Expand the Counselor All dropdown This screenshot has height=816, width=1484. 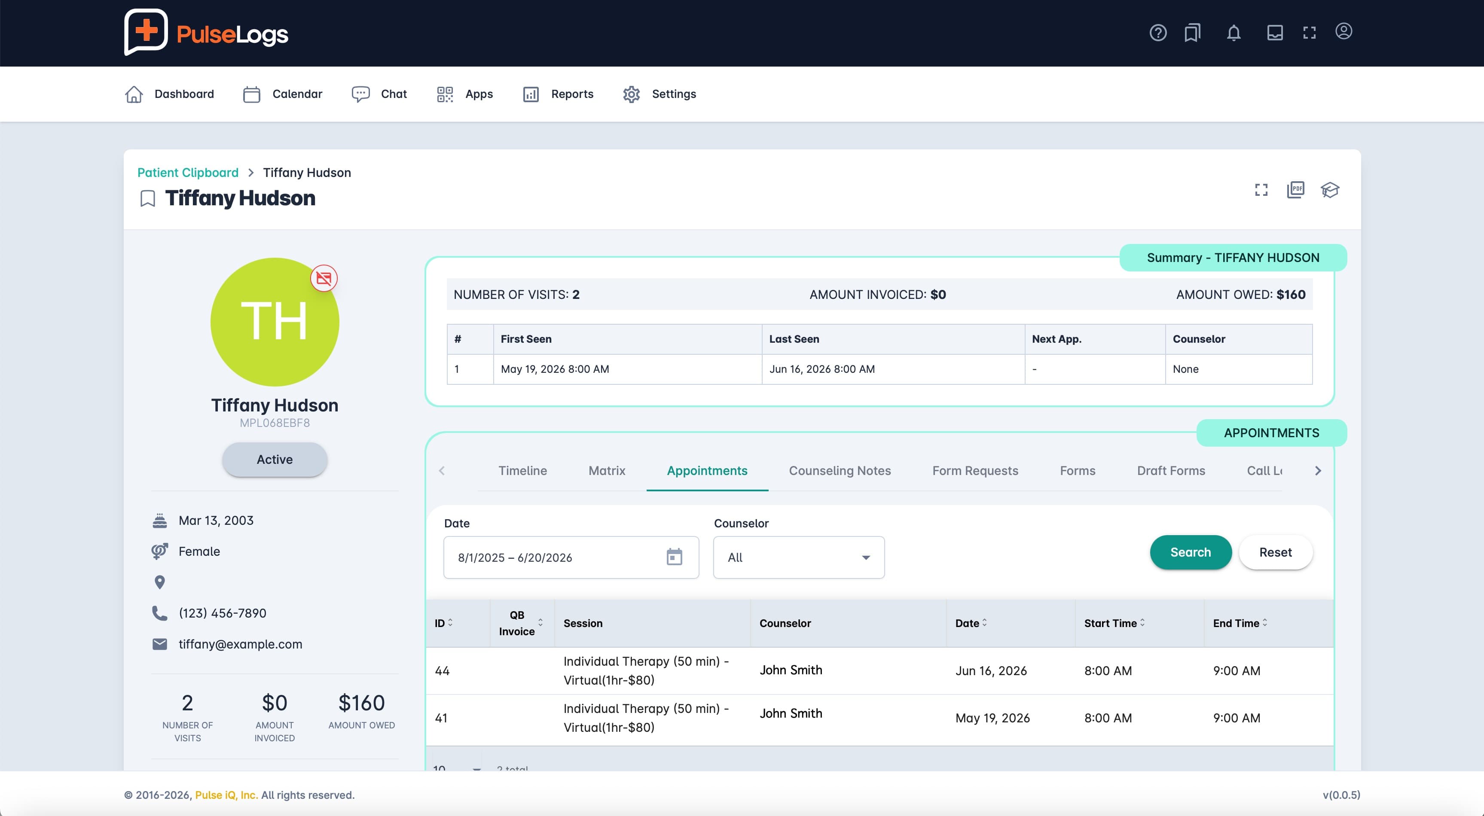[x=798, y=557]
